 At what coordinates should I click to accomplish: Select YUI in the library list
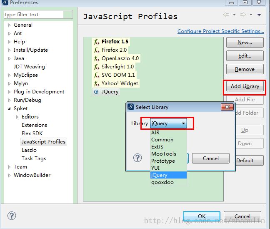tap(168, 168)
